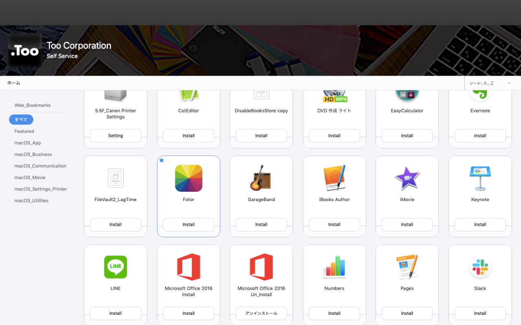Viewport: 521px width, 325px height.
Task: Install LINE
Action: [x=116, y=313]
